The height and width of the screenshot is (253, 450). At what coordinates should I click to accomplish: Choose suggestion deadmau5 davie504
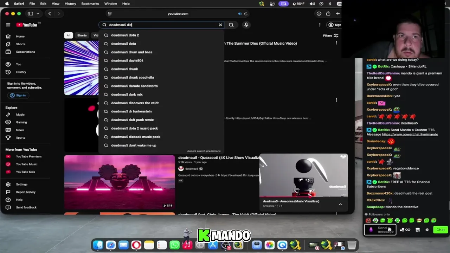(x=161, y=60)
